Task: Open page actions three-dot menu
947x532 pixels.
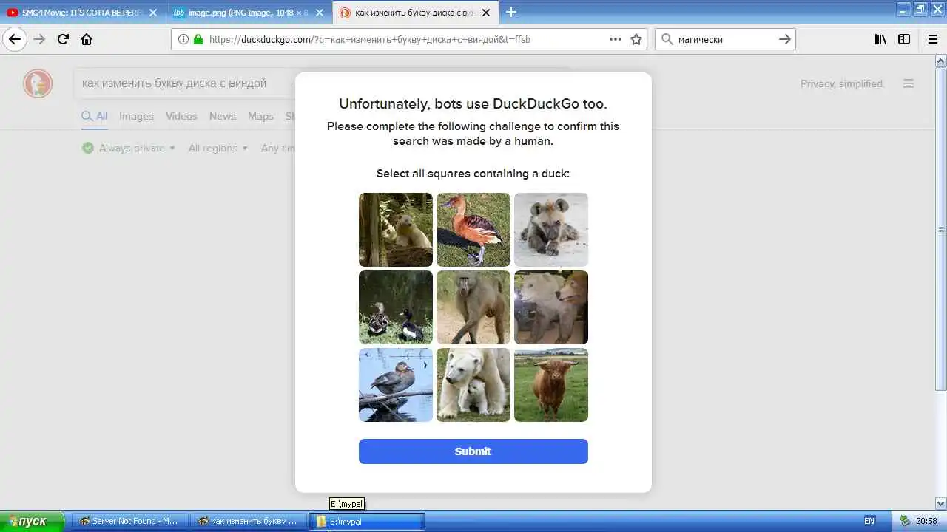Action: (x=616, y=39)
